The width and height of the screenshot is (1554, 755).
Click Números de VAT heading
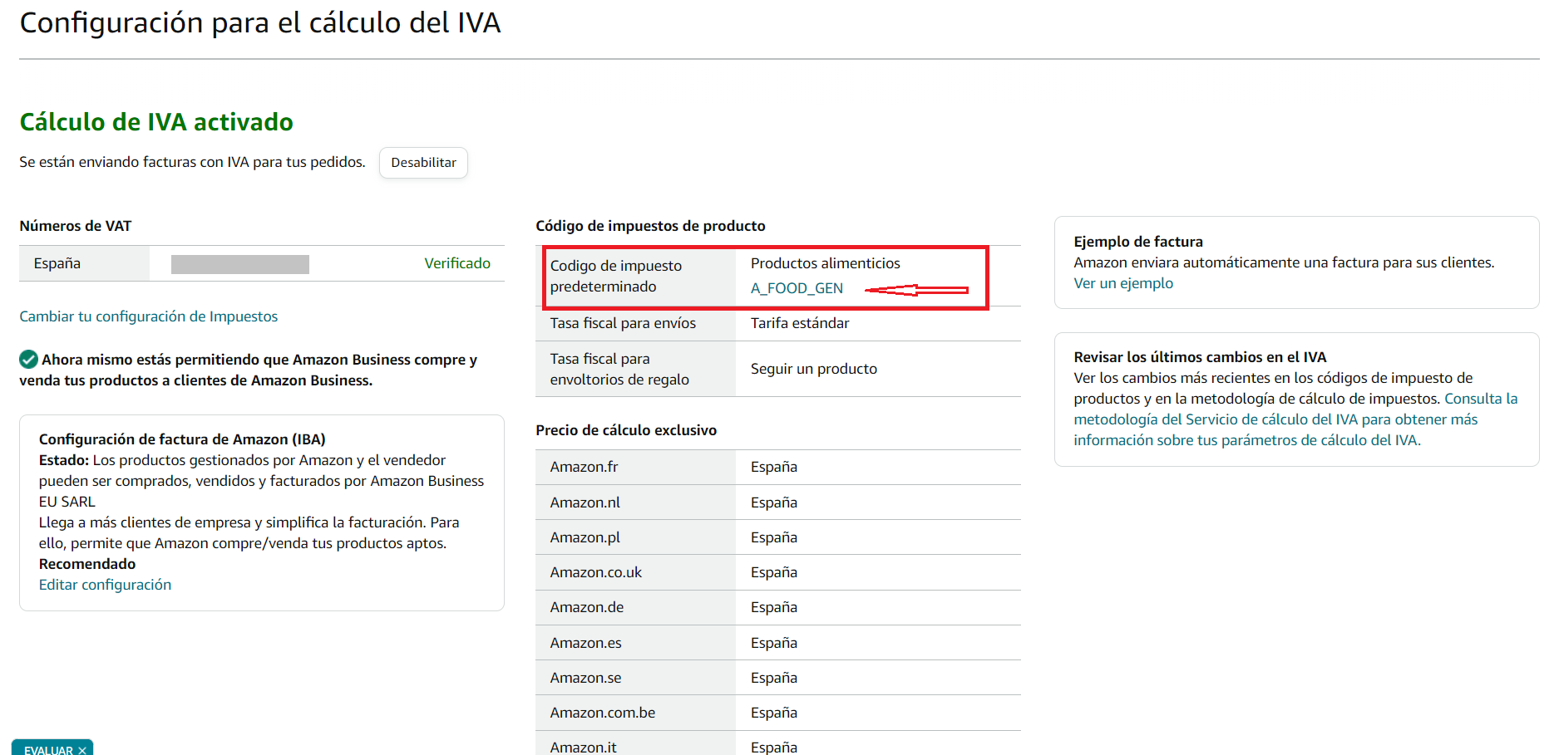(x=76, y=226)
